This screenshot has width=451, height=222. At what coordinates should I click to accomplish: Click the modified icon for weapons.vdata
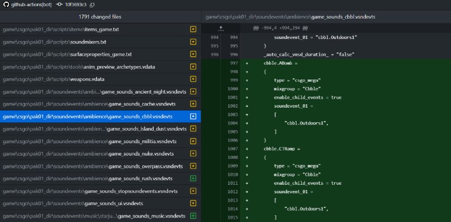(x=193, y=79)
